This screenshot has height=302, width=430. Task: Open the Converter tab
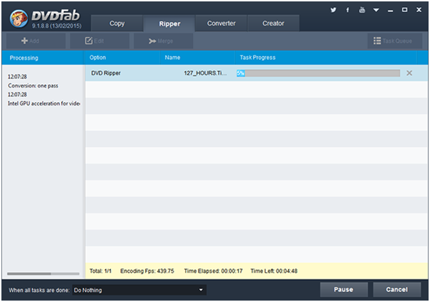click(221, 23)
